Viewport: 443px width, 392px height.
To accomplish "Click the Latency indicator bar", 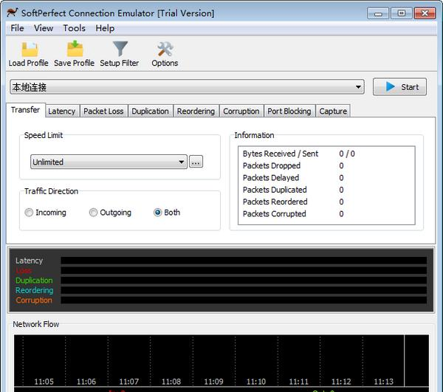I will [x=243, y=261].
